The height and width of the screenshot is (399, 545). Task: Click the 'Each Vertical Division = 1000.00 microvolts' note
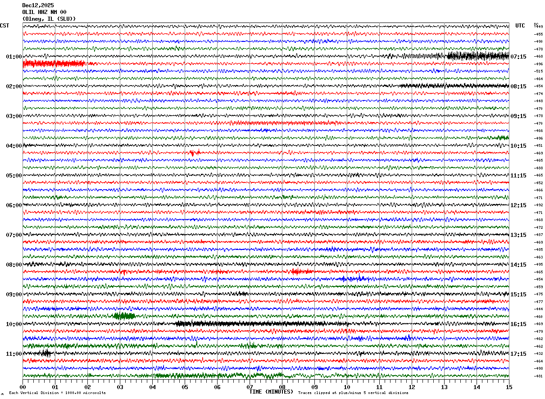coord(57,393)
